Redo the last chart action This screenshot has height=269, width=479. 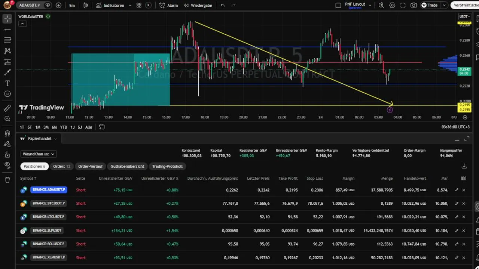click(x=234, y=5)
